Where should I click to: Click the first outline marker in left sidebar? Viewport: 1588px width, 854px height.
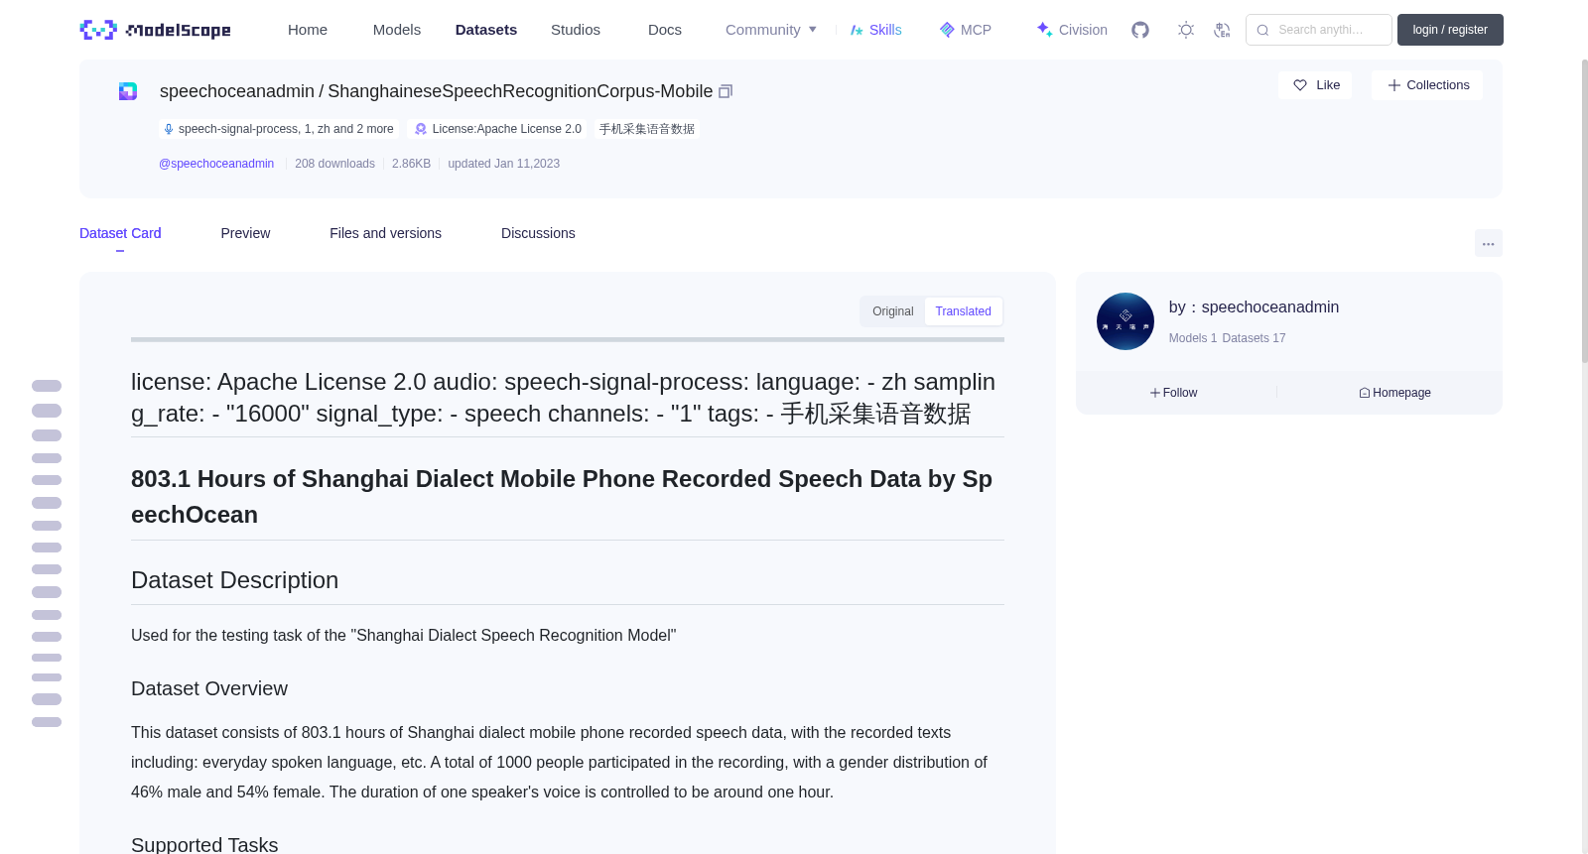point(47,386)
